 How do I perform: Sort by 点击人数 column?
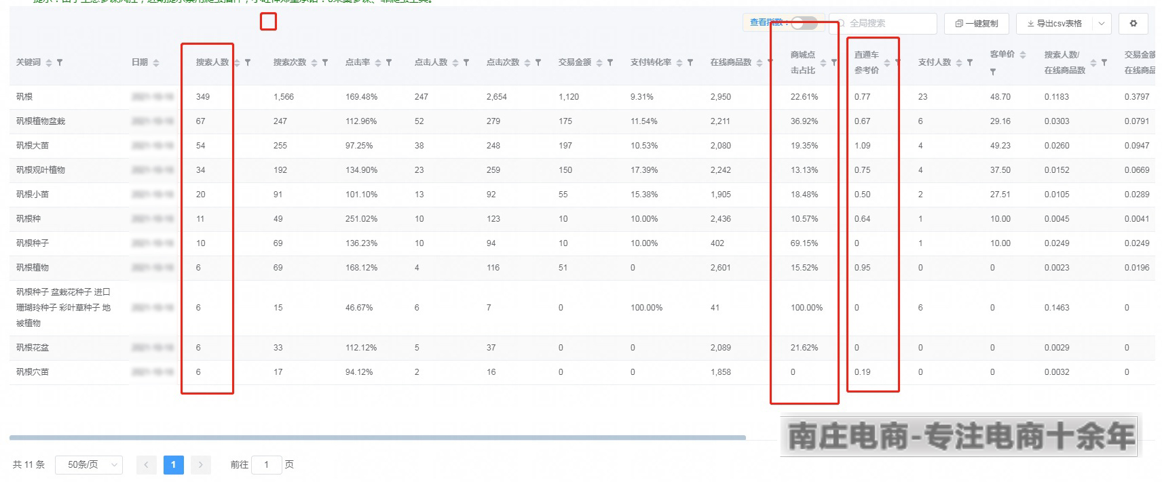point(455,62)
